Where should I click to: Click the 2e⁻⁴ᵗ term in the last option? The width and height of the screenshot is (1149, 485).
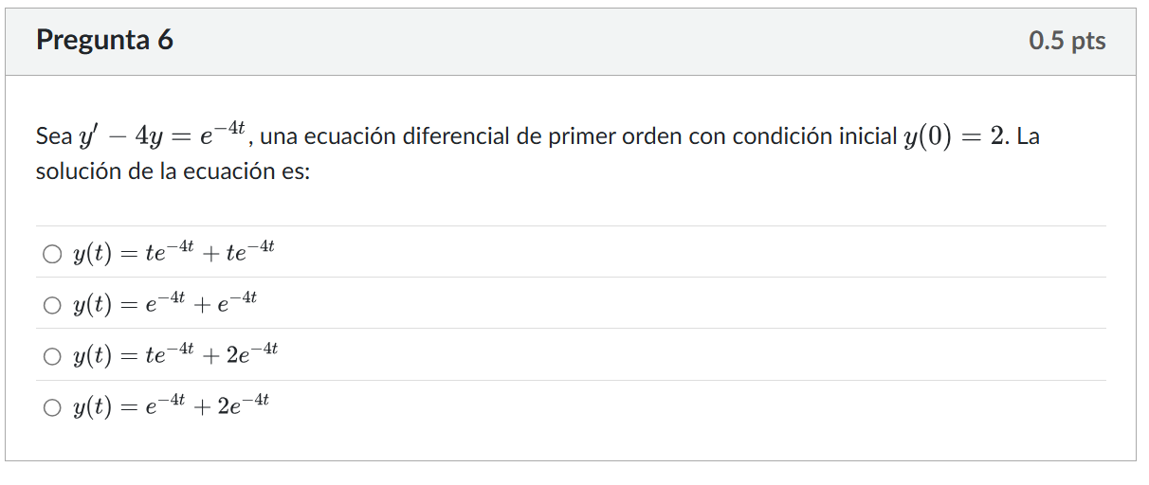(243, 406)
